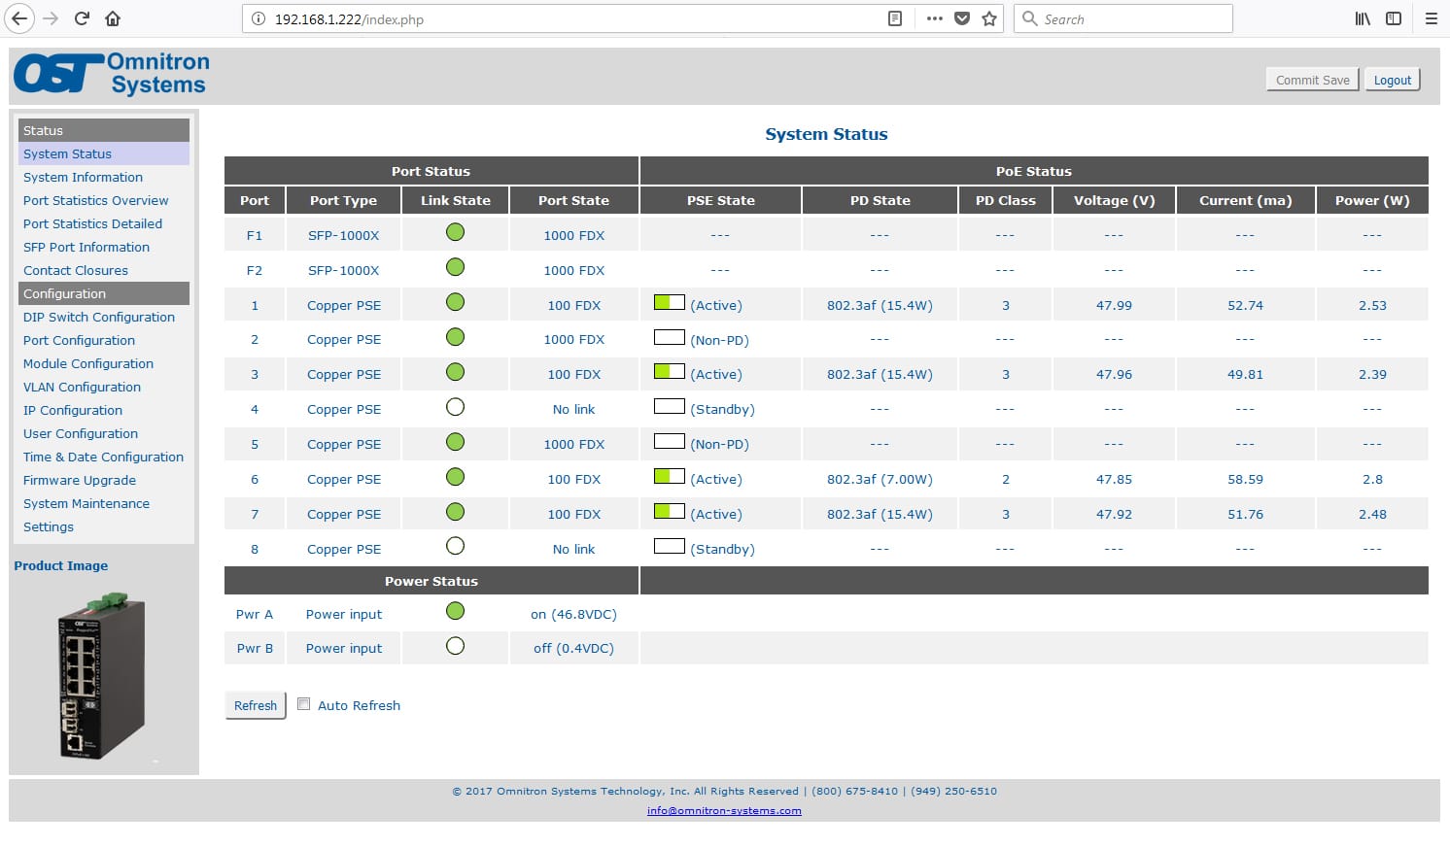Open Port Configuration page
1450x848 pixels.
point(79,340)
